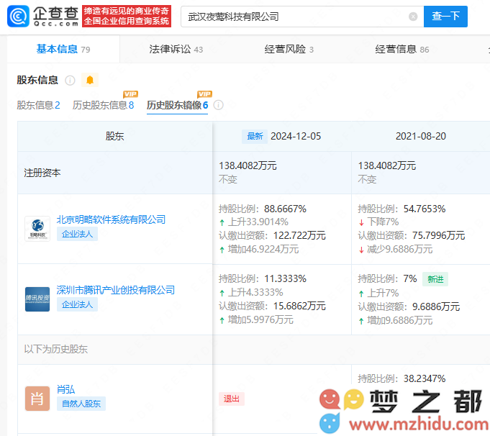This screenshot has width=490, height=436.
Task: Open shareholder 肖弘 profile link
Action: pyautogui.click(x=65, y=389)
